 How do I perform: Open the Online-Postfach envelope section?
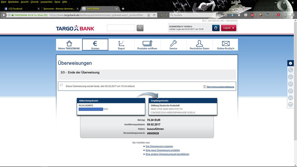click(x=226, y=45)
